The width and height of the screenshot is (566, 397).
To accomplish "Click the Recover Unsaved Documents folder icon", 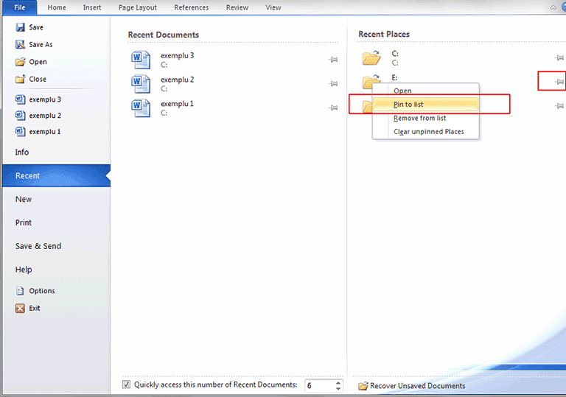I will tap(363, 386).
